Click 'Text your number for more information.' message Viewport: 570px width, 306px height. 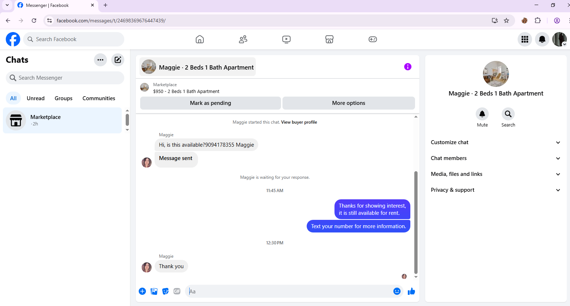coord(358,226)
